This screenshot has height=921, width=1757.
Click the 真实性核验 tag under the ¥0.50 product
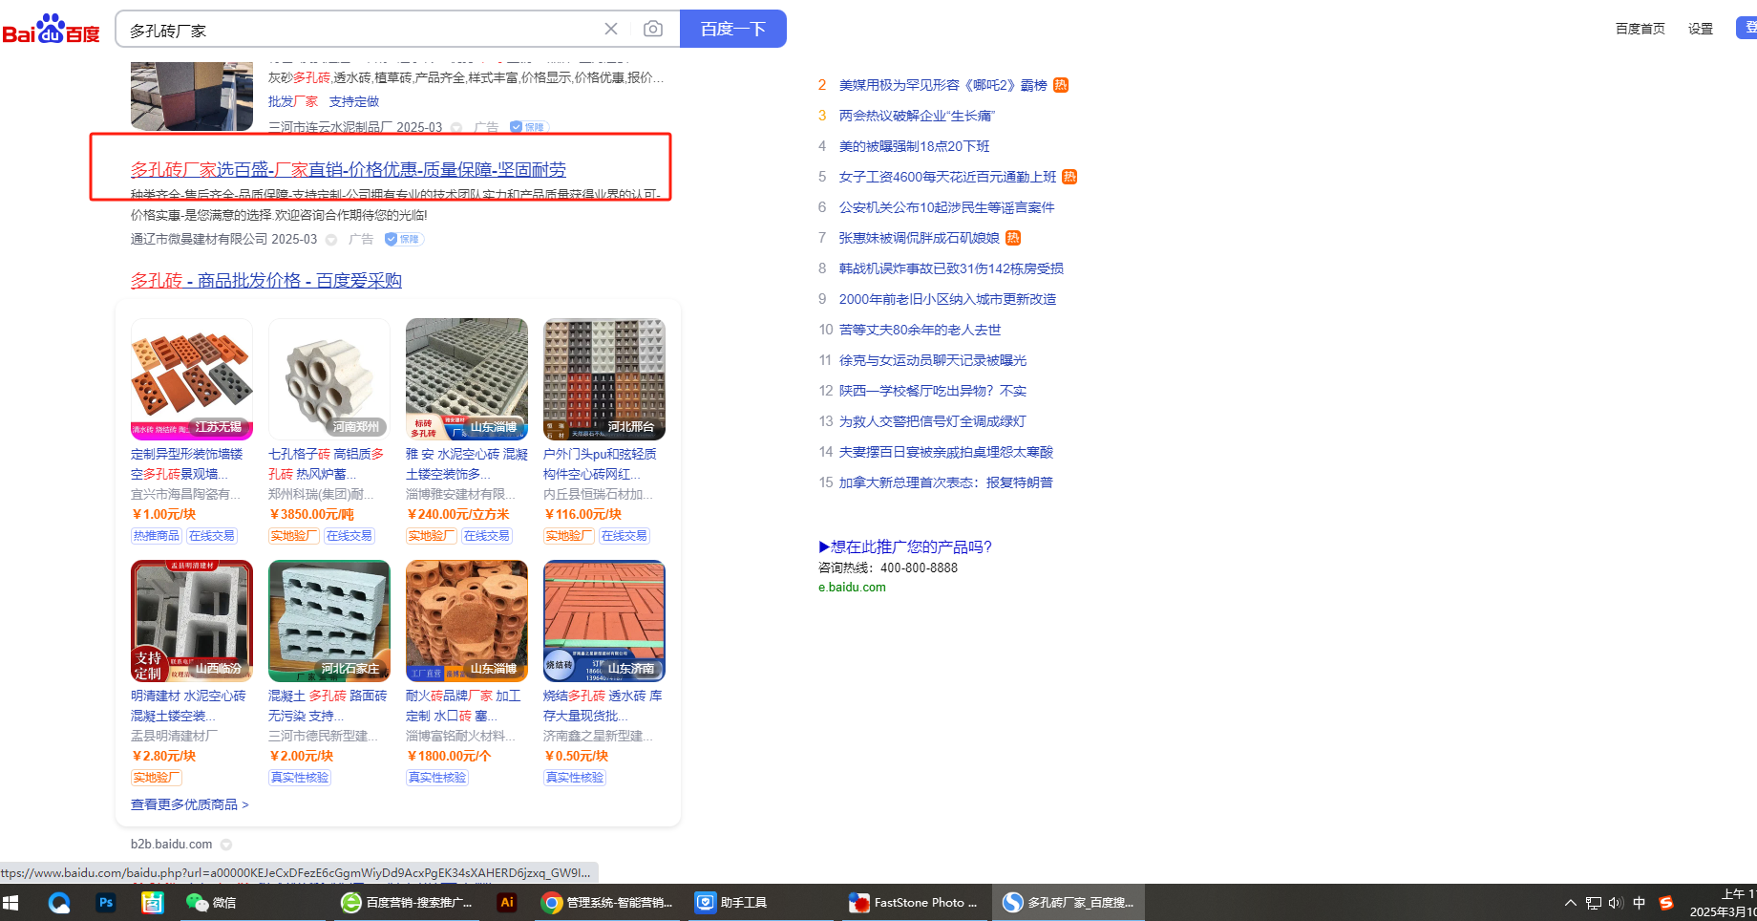(x=575, y=778)
